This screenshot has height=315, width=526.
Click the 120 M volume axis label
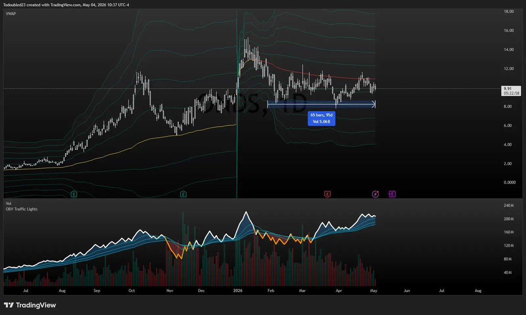click(508, 246)
